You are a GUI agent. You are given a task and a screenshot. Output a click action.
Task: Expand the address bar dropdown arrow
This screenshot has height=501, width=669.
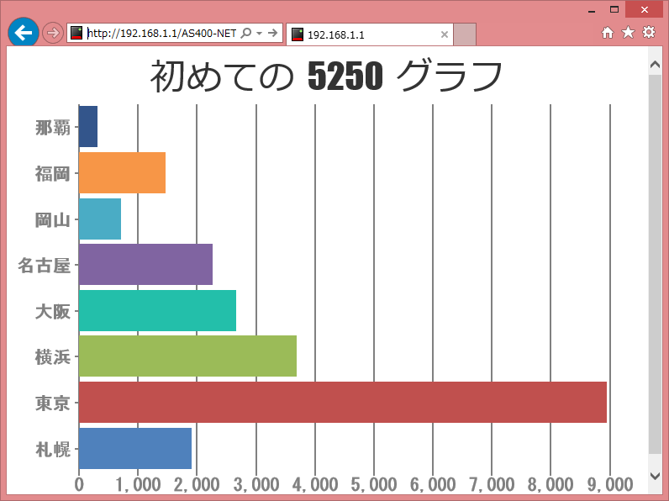[260, 34]
